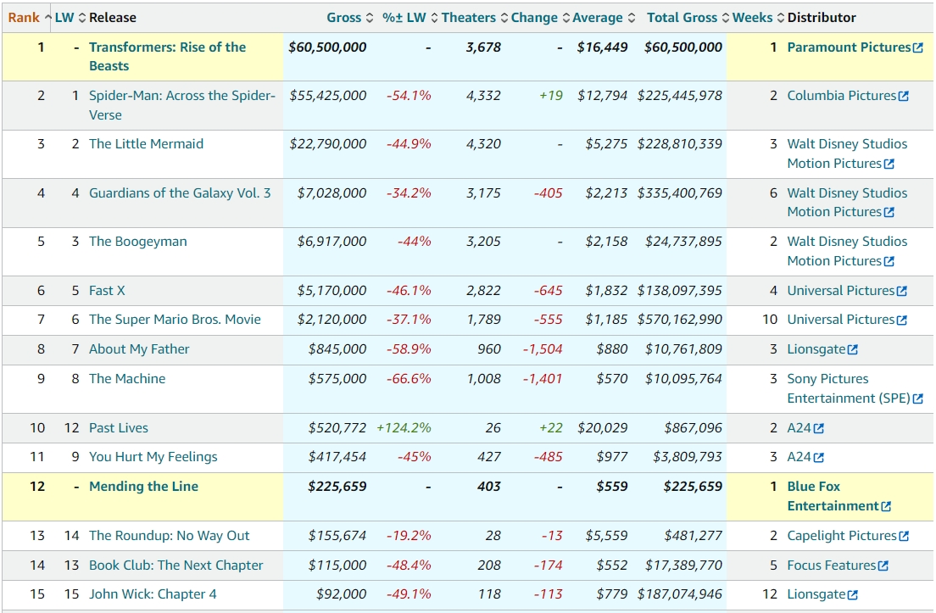This screenshot has width=936, height=613.
Task: Click external icon in You Hurt My Feelings row
Action: (818, 457)
